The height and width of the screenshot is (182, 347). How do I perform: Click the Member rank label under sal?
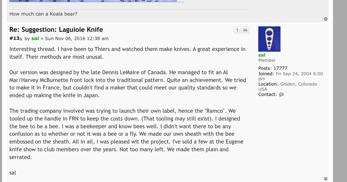pyautogui.click(x=267, y=60)
